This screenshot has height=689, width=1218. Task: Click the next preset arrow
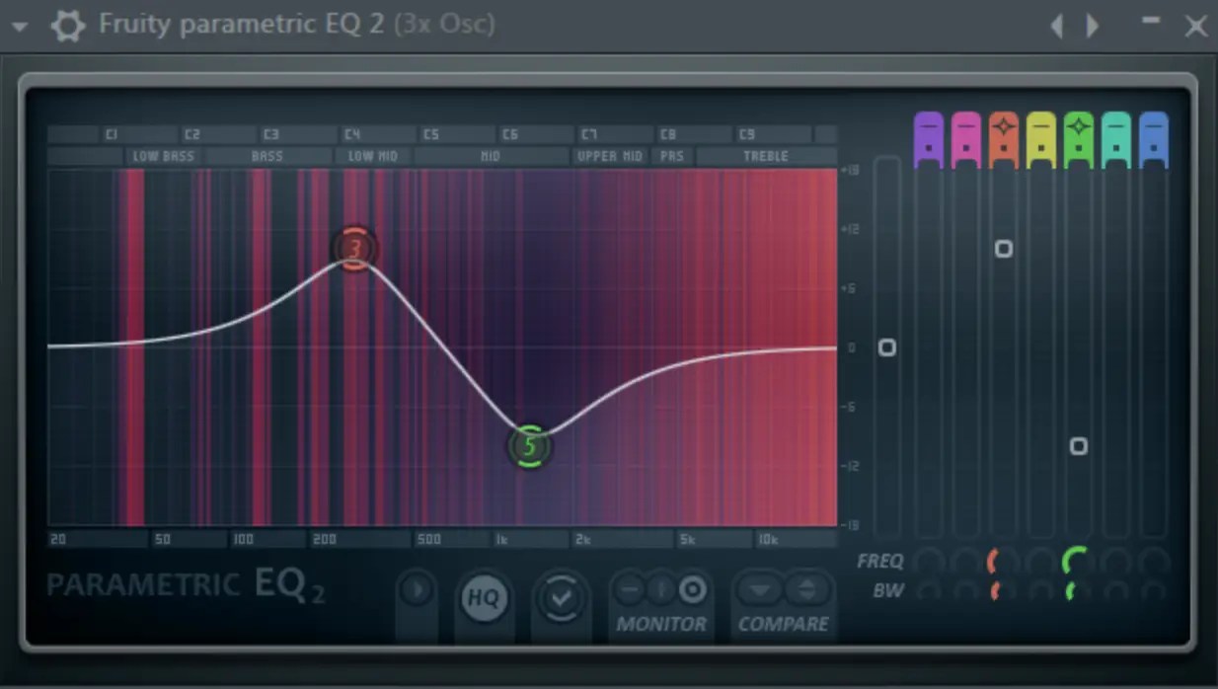point(1095,25)
